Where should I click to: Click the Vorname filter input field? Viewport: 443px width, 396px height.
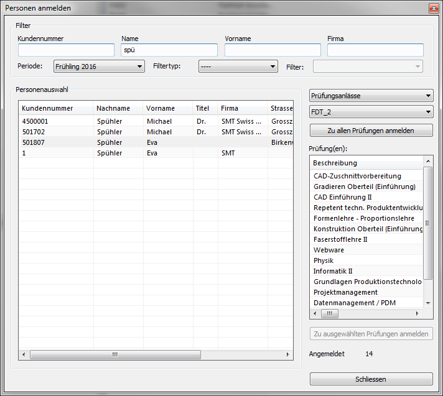[x=273, y=50]
